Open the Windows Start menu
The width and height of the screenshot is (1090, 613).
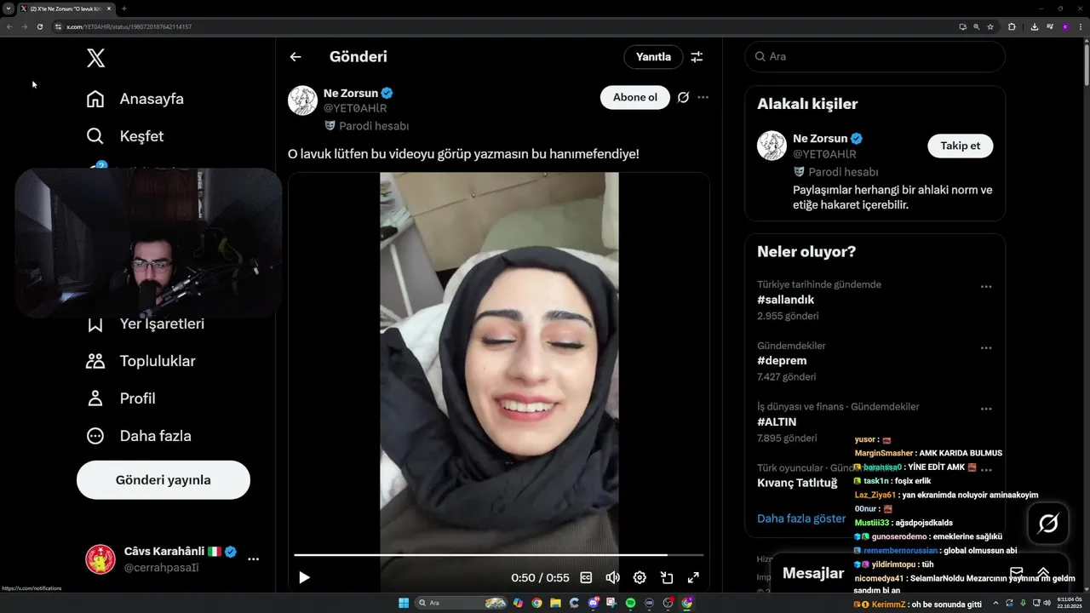tap(404, 603)
